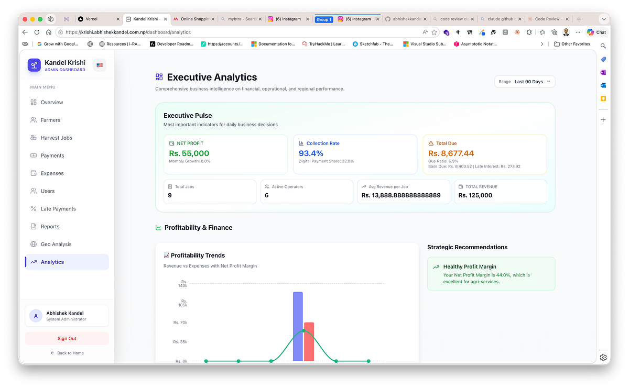Viewport: 629px width, 389px height.
Task: Click the Rs. 8,677.44 total due value
Action: (x=451, y=153)
